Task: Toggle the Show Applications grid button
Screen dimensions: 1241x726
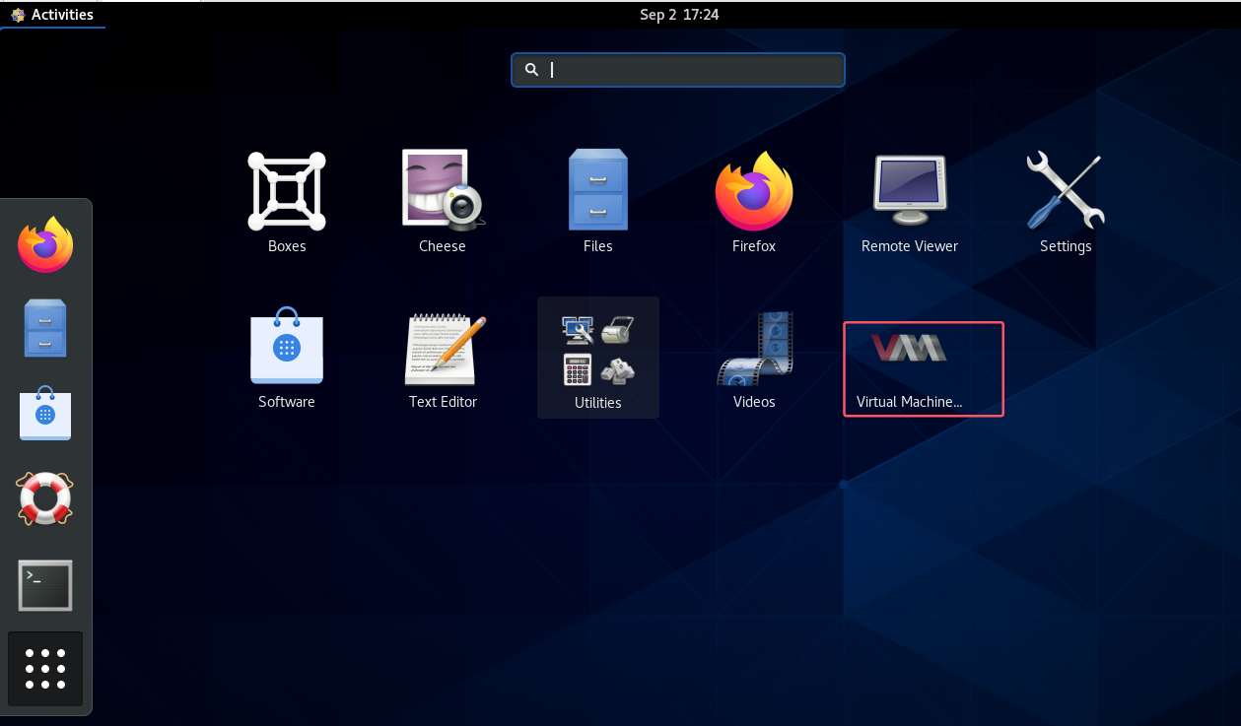Action: (x=45, y=669)
